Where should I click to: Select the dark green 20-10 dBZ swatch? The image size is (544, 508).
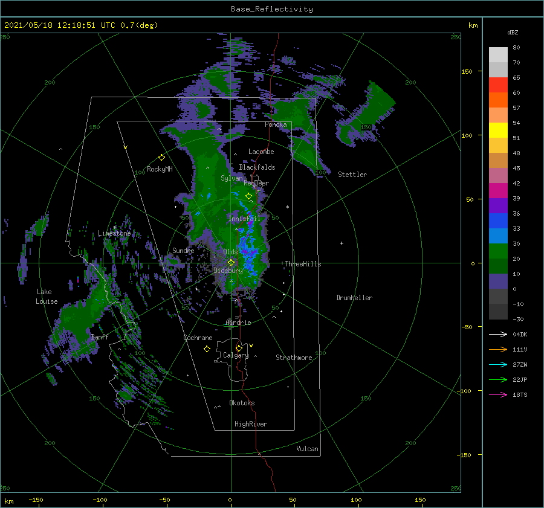[498, 266]
